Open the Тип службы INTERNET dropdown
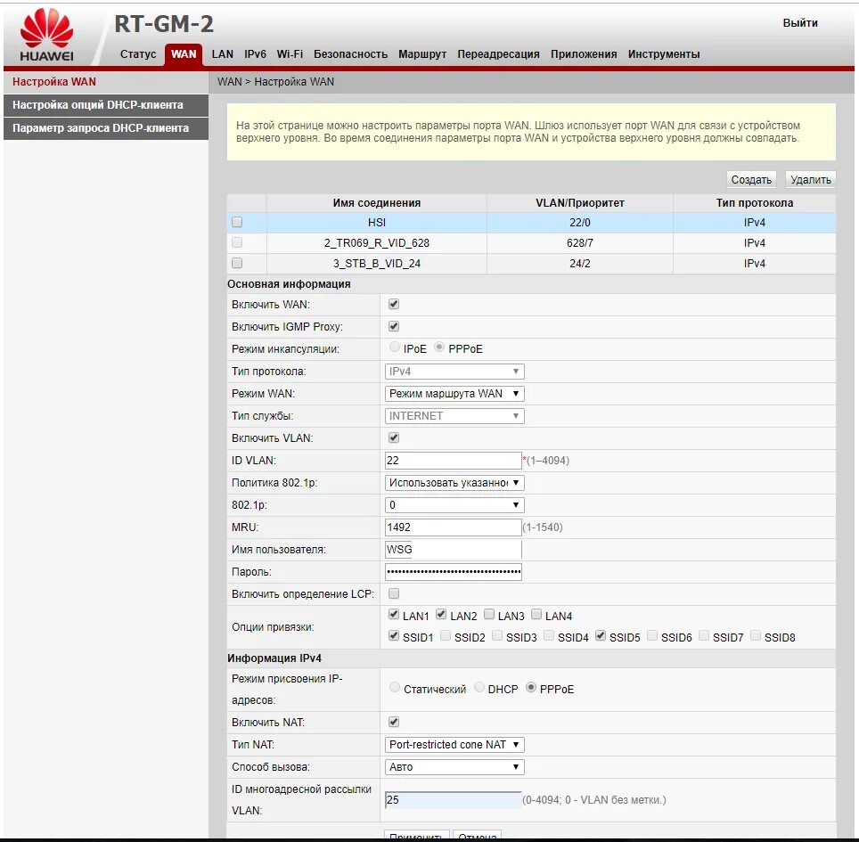This screenshot has width=859, height=842. coord(454,416)
